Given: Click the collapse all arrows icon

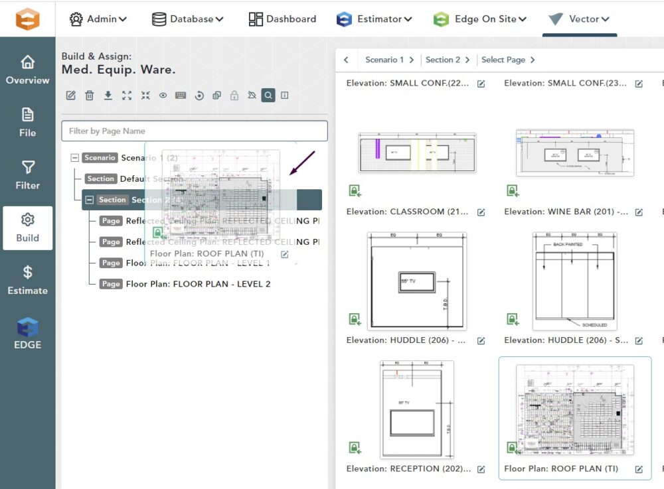Looking at the screenshot, I should click(145, 96).
